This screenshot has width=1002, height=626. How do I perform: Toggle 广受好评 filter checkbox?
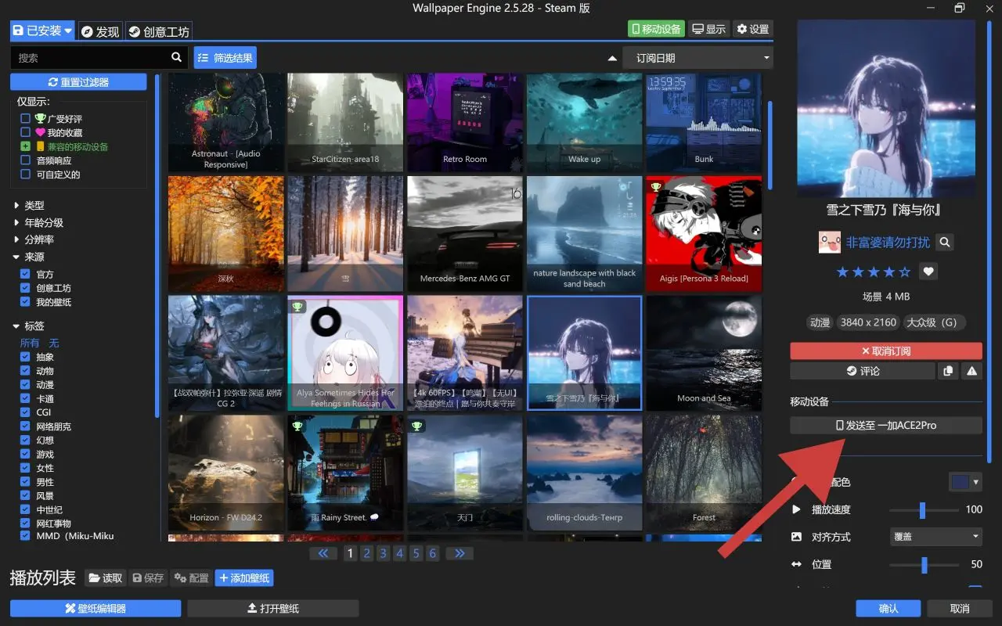(26, 119)
